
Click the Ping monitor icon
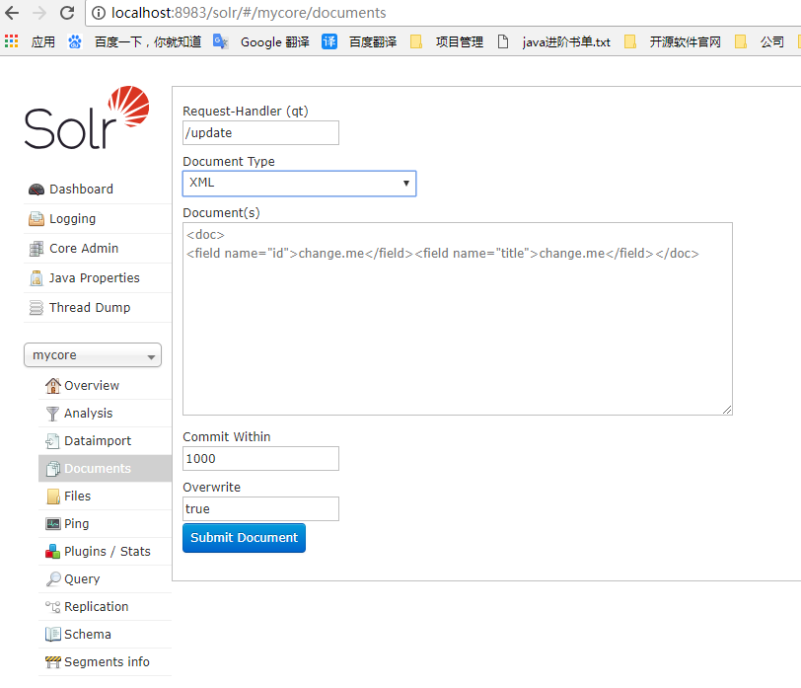(53, 524)
